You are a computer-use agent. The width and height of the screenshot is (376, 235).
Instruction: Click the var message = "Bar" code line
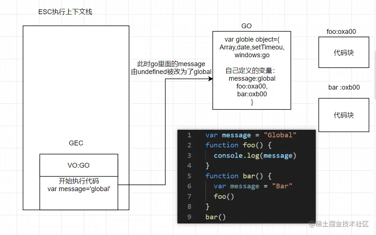click(253, 186)
